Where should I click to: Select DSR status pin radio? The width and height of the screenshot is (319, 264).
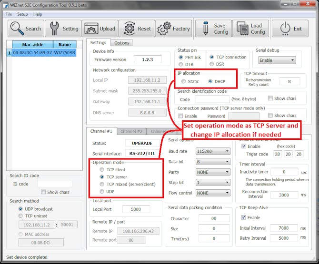211,64
